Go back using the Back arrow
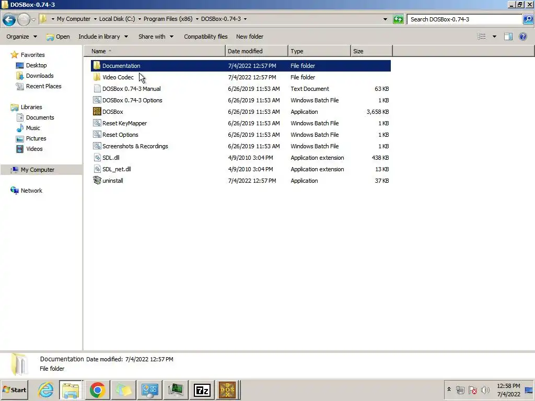The height and width of the screenshot is (401, 535). tap(9, 19)
